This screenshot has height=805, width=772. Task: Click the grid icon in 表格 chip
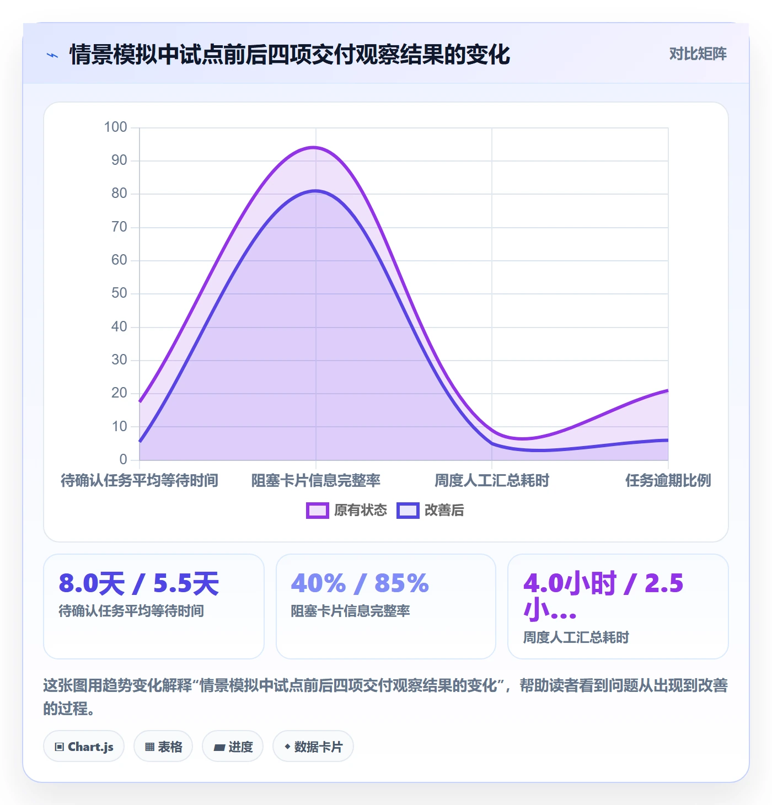(x=149, y=747)
